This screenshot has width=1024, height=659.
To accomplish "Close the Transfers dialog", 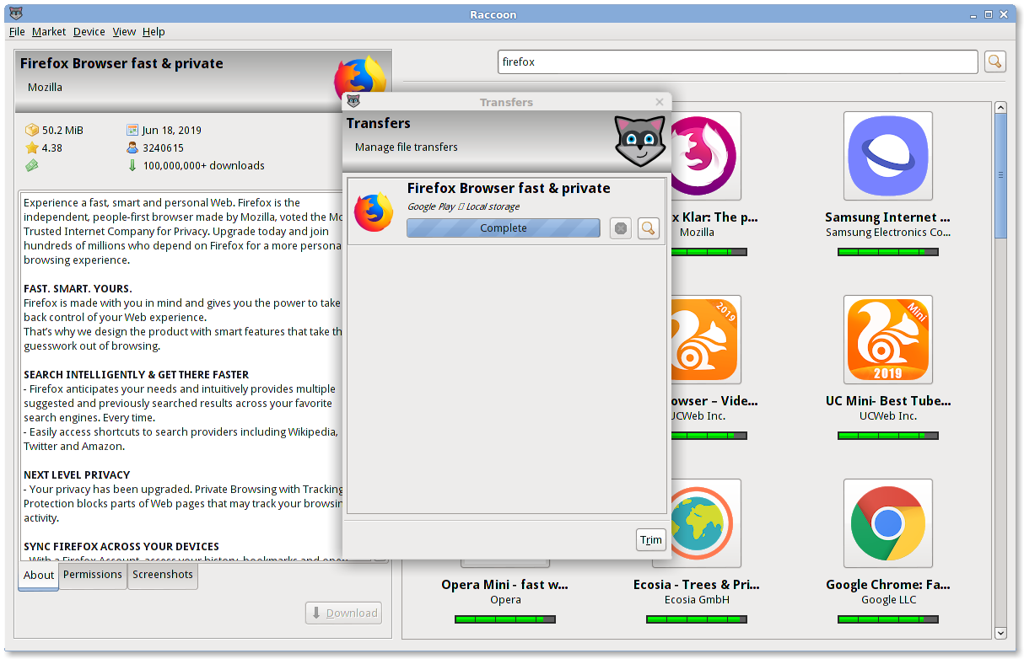I will (x=660, y=102).
